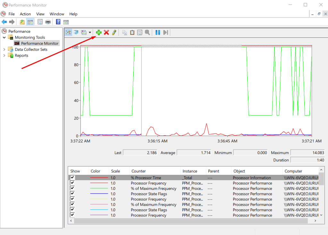Open the Action menu
328x235 pixels.
(25, 14)
